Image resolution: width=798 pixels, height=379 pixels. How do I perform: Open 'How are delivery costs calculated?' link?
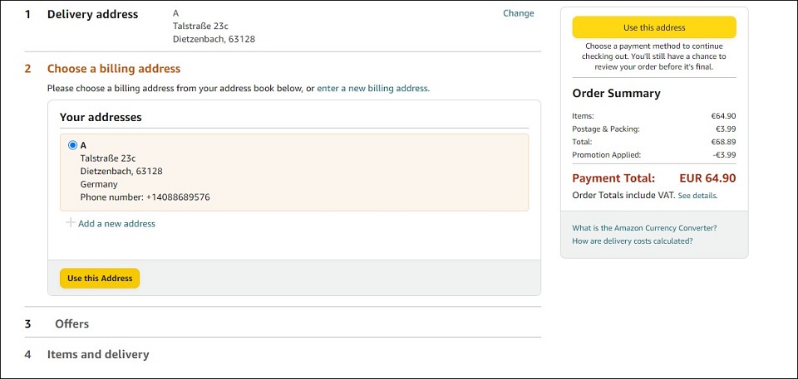(x=632, y=241)
